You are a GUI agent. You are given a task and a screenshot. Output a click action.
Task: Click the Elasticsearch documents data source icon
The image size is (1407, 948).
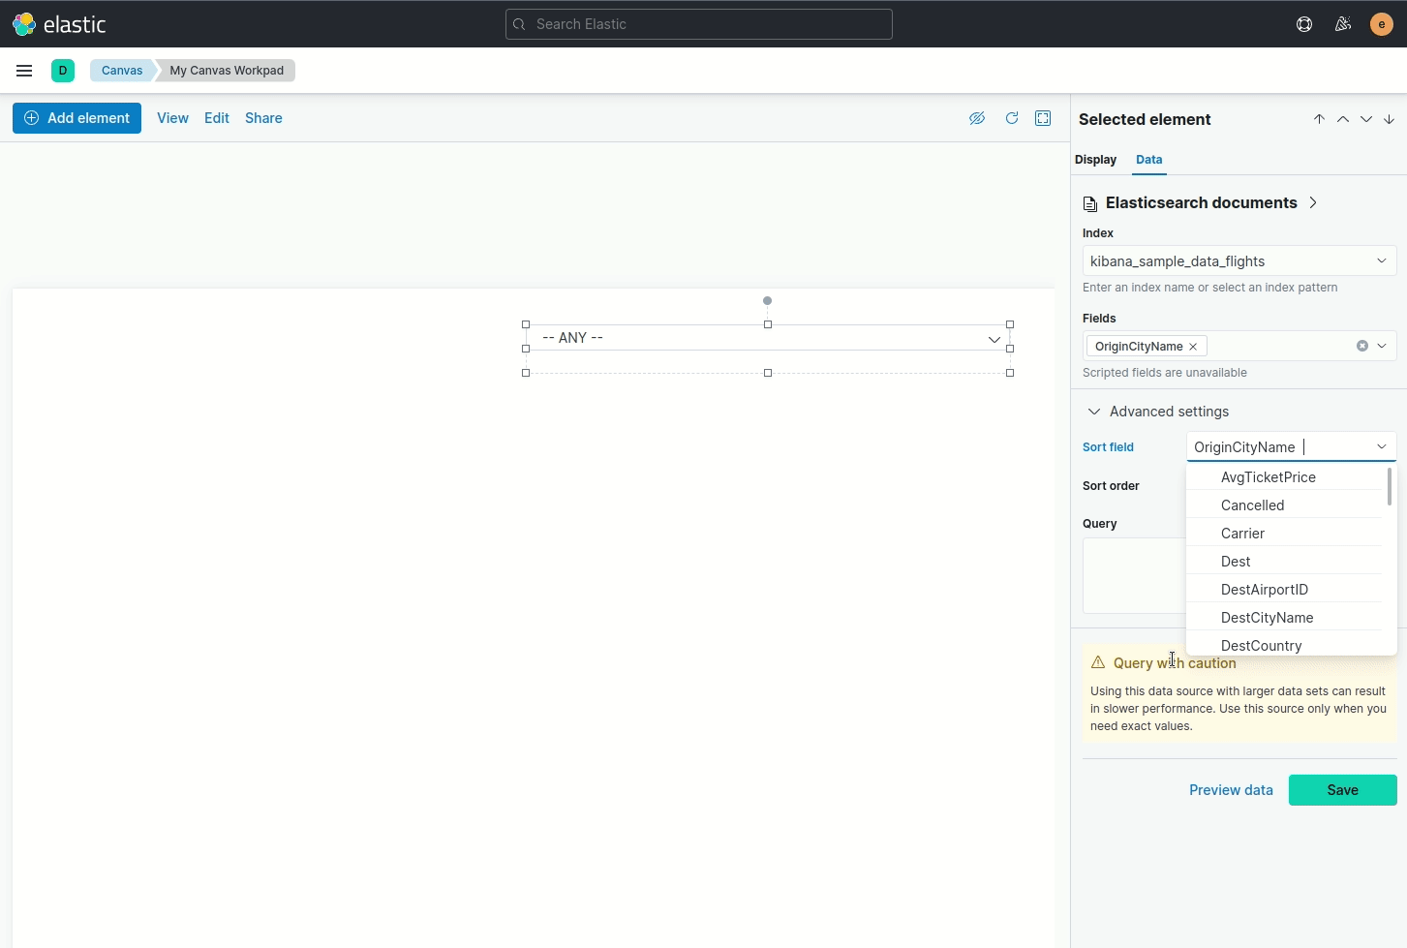(1090, 203)
